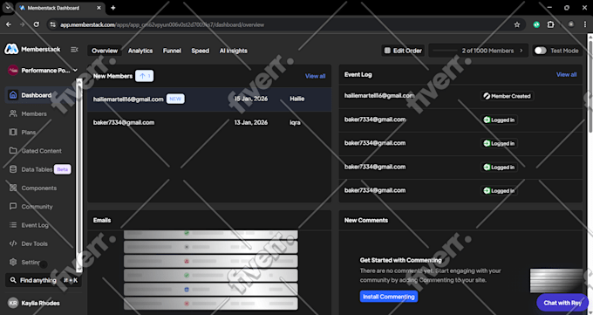The height and width of the screenshot is (315, 593).
Task: Click the sidebar scrollbar
Action: pos(79,175)
